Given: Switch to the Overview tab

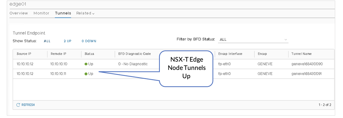Looking at the screenshot, I should tap(18, 13).
